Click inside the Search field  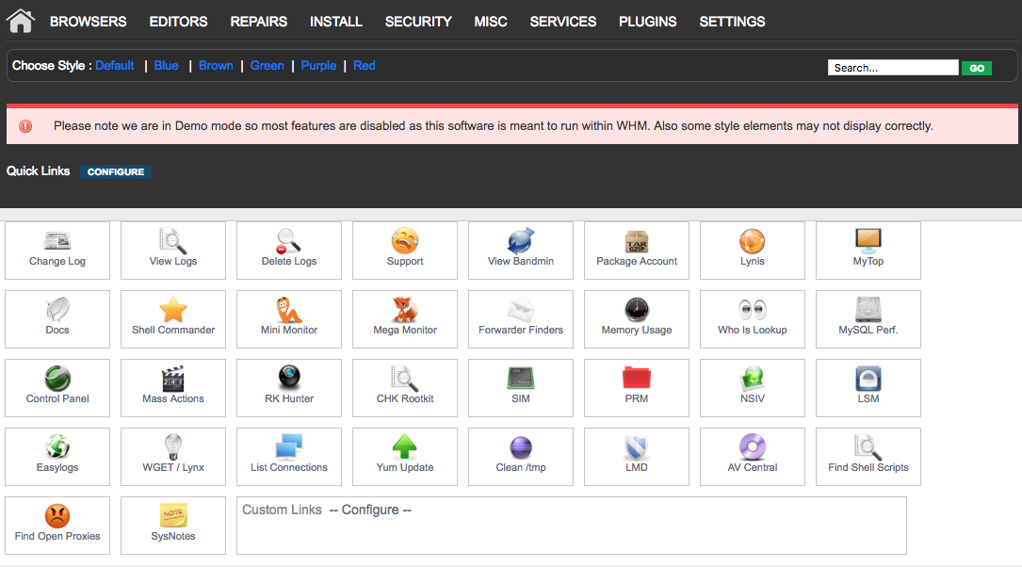click(x=892, y=67)
